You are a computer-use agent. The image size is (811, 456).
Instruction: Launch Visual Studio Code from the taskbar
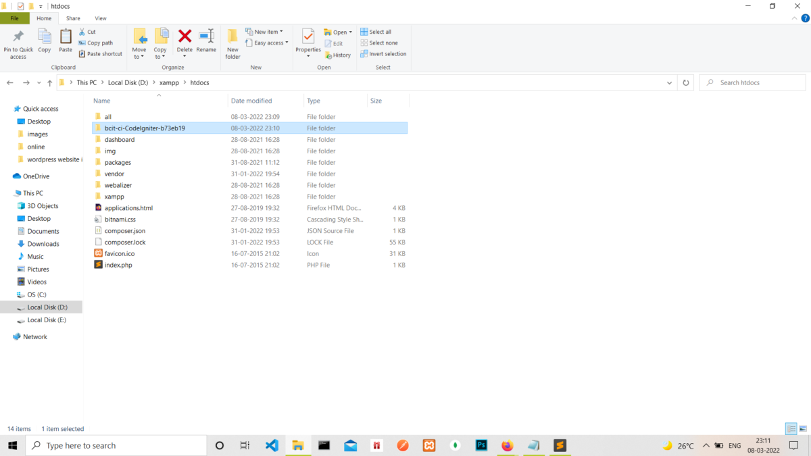271,445
